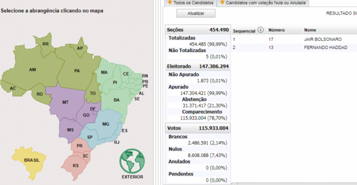Click the RJ state label
The width and height of the screenshot is (357, 185).
117,142
